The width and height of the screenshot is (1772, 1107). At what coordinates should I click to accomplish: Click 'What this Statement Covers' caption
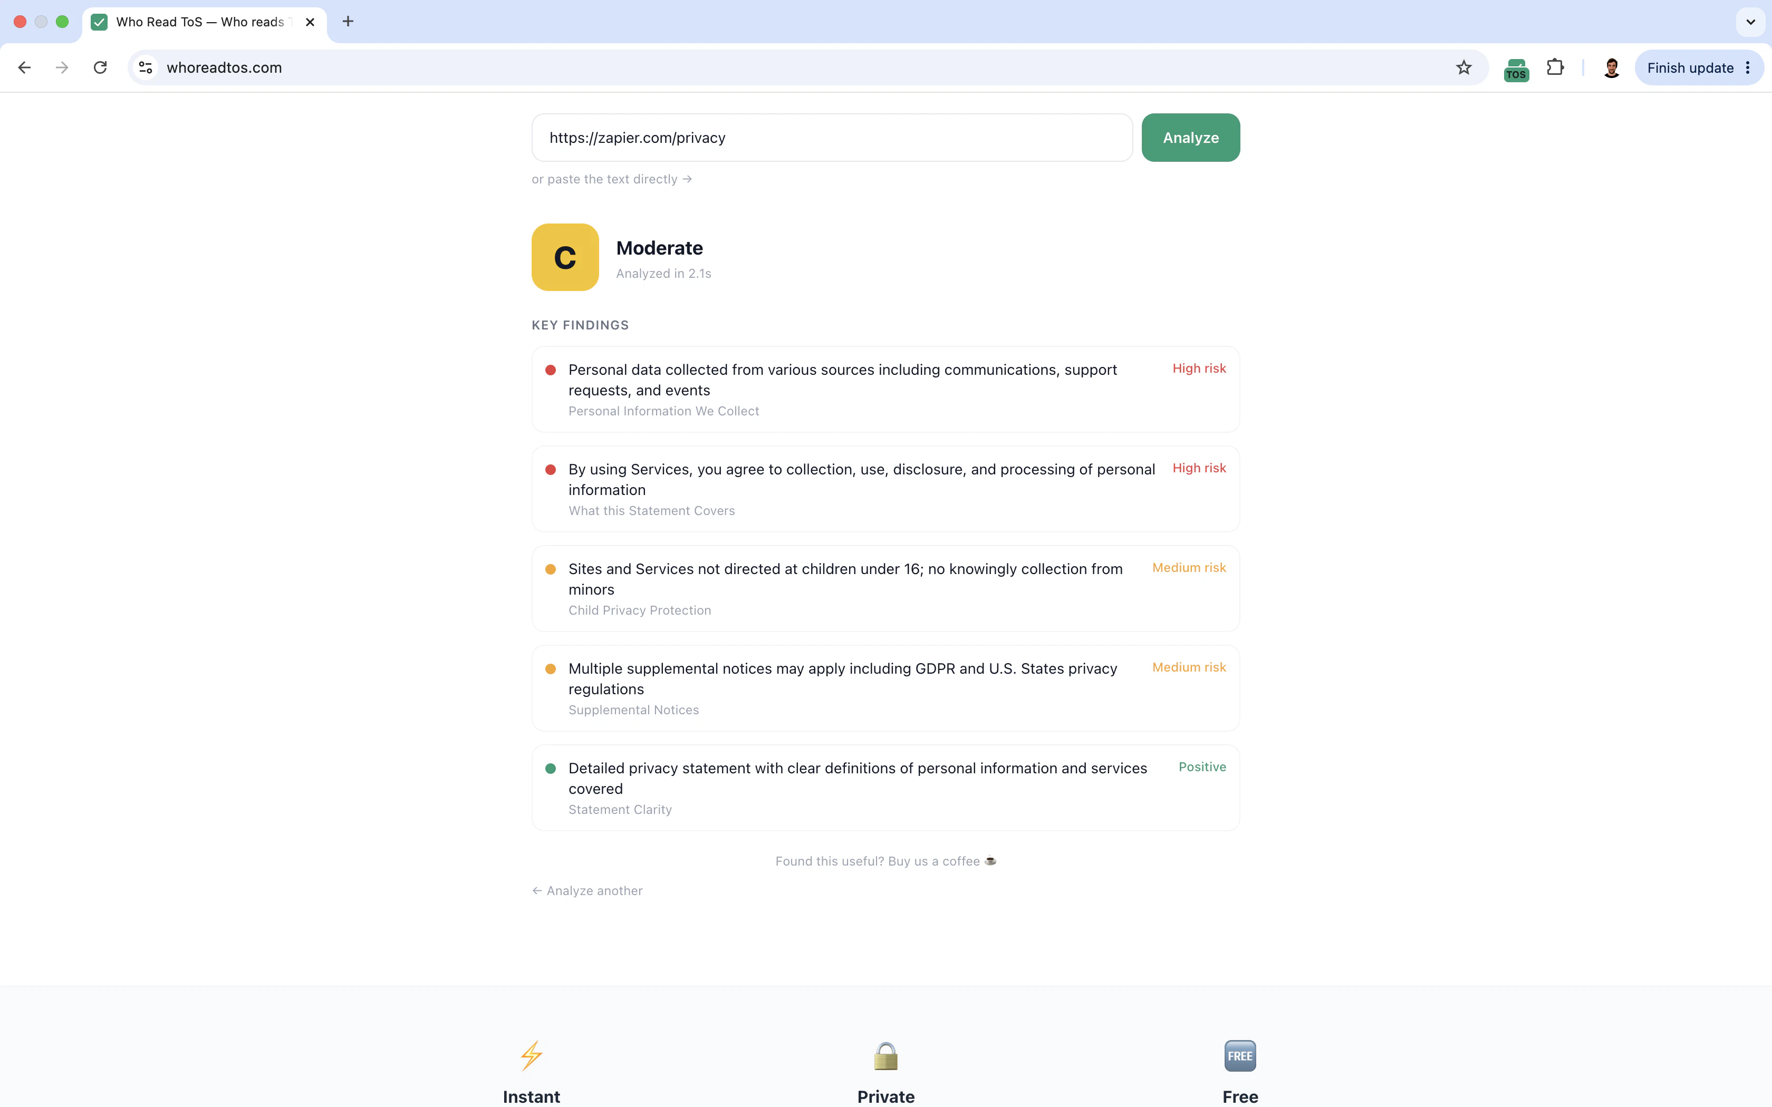coord(652,510)
